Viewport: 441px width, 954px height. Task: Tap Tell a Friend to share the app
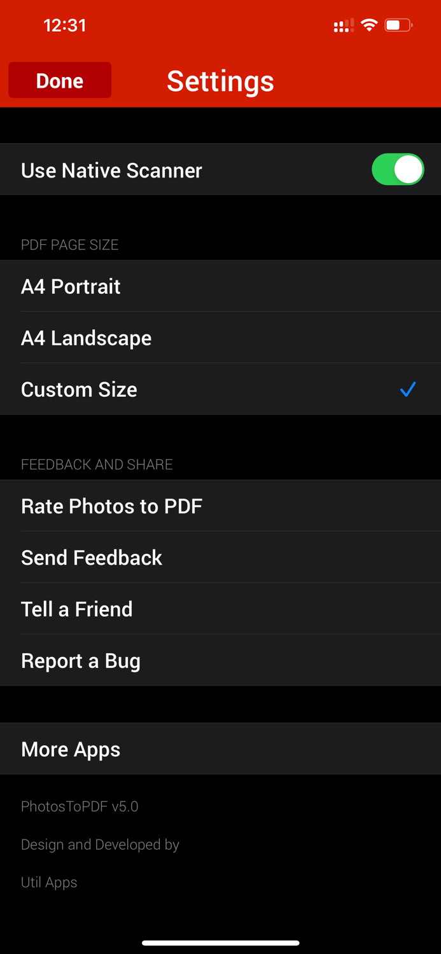point(76,609)
